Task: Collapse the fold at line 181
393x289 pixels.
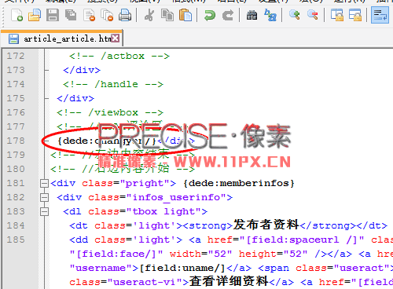Action: [x=44, y=183]
